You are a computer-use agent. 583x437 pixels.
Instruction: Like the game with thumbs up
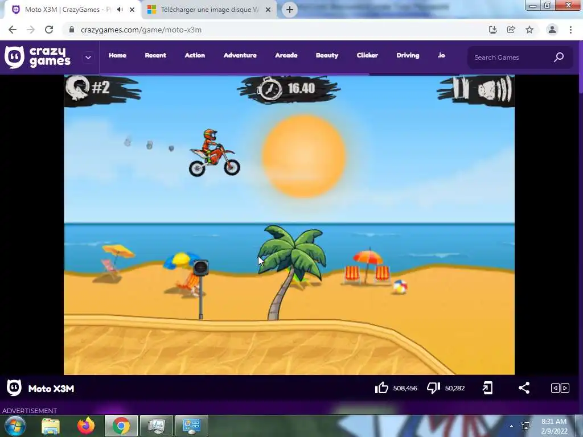381,388
